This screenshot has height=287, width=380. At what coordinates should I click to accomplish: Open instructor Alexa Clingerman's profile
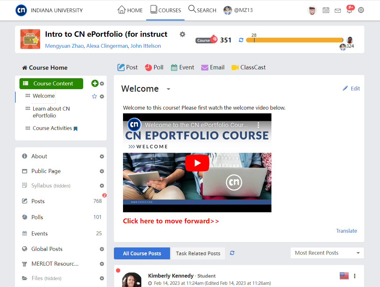click(x=107, y=46)
